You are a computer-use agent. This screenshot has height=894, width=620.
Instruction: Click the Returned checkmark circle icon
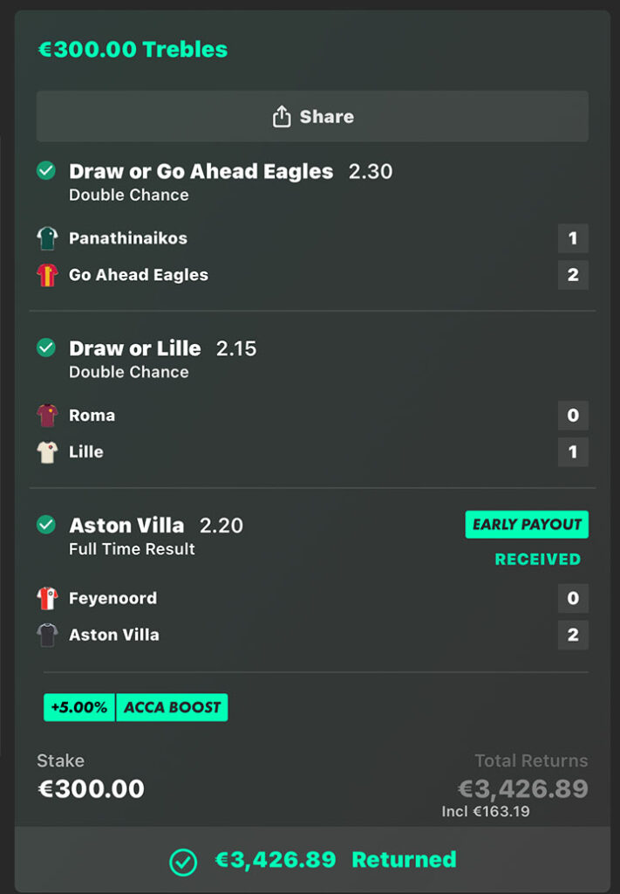[x=183, y=861]
